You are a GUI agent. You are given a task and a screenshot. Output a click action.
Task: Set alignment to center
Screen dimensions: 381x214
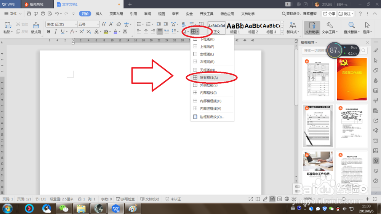(146, 31)
